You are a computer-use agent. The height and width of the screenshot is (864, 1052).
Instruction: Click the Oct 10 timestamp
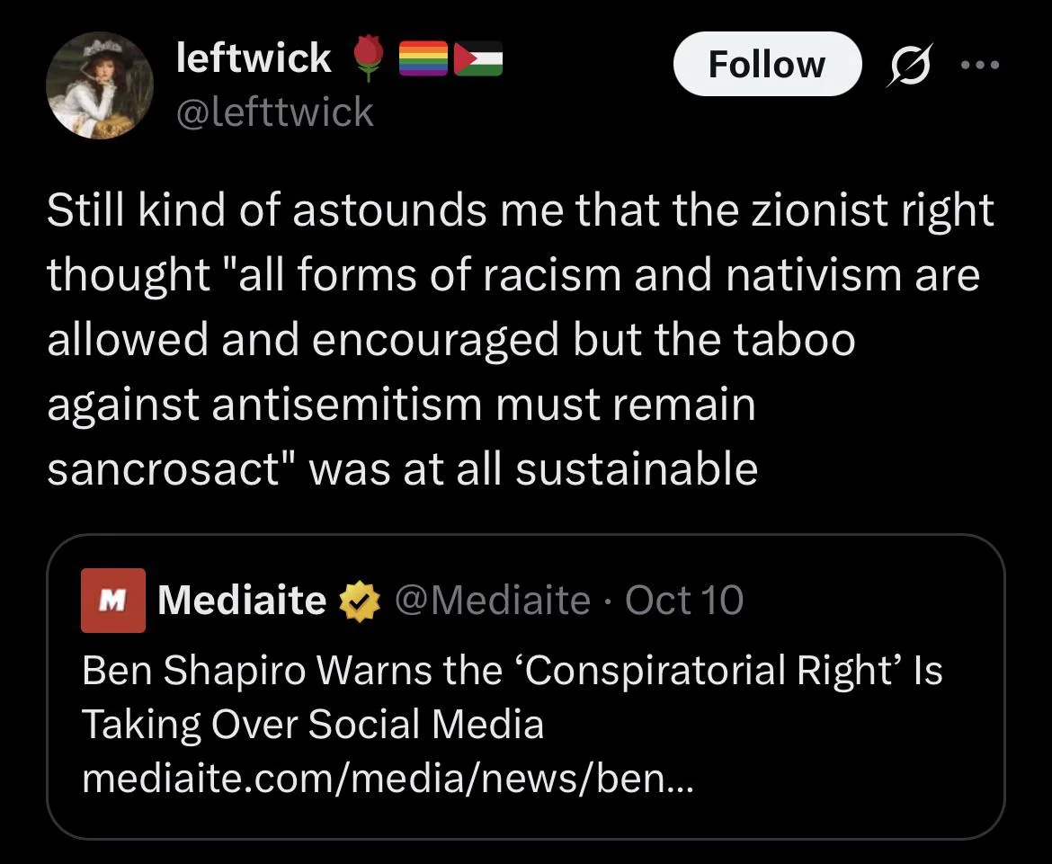pyautogui.click(x=684, y=600)
